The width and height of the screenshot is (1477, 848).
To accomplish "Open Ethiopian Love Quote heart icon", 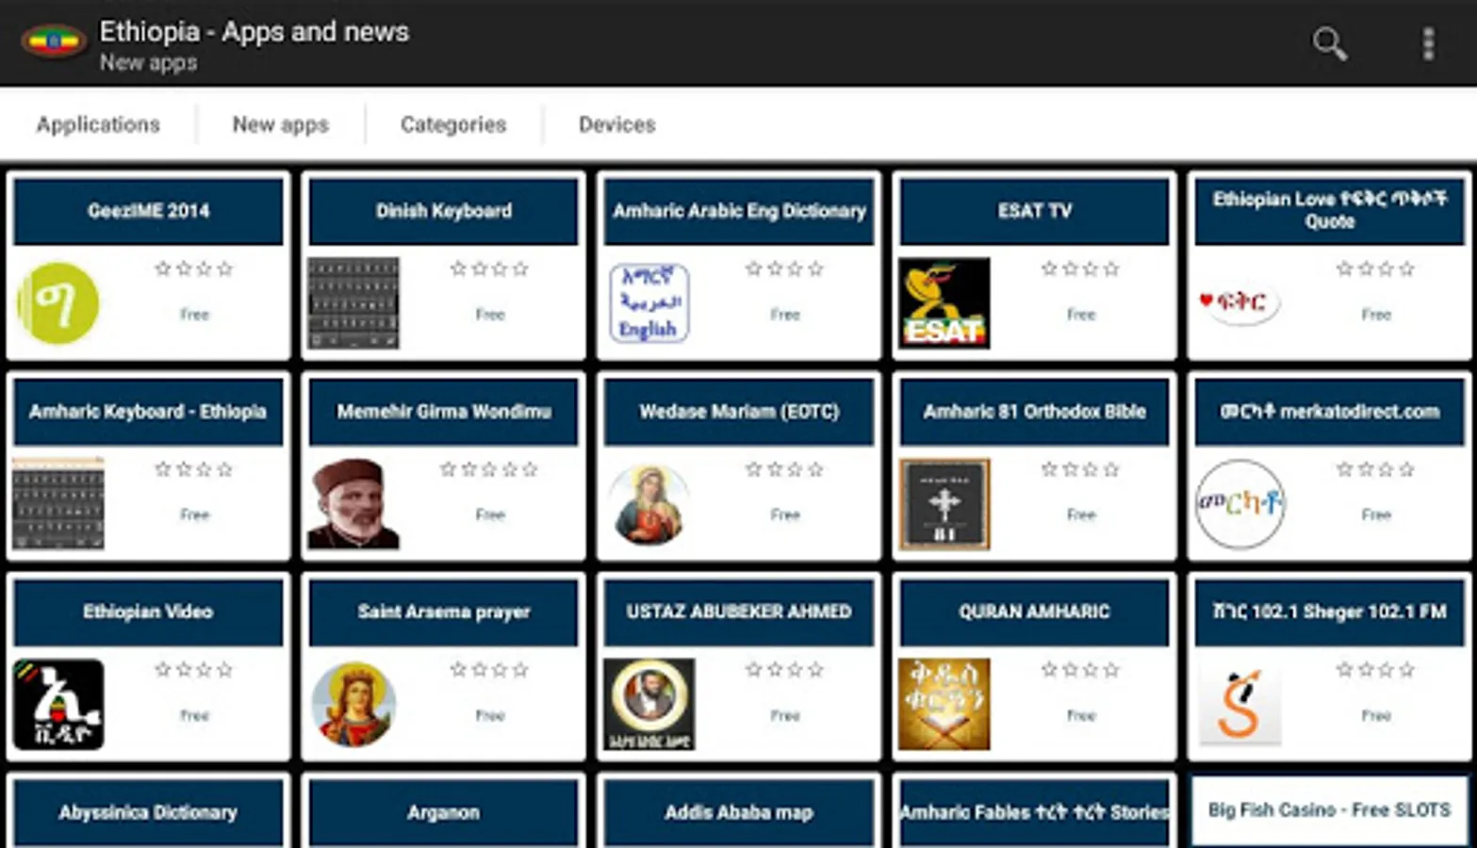I will (1239, 302).
